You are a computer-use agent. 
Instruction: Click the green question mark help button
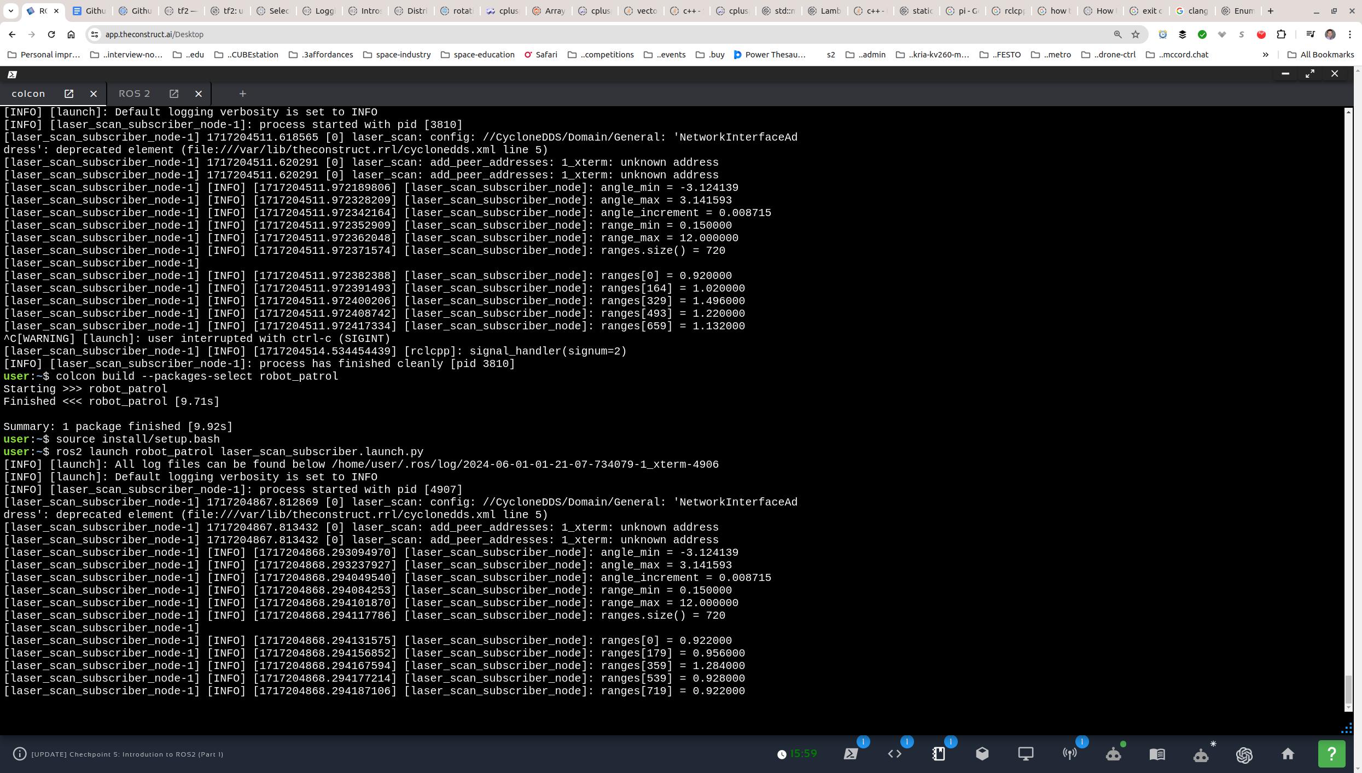[1331, 754]
